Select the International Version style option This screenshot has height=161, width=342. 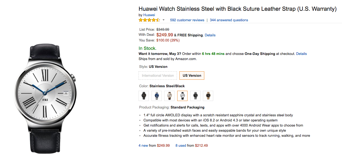click(x=158, y=76)
